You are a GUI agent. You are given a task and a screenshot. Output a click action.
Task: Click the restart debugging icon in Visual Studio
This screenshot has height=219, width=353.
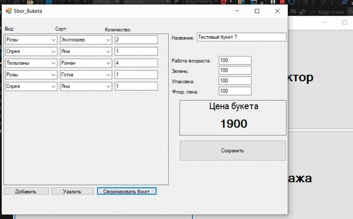coord(291,2)
